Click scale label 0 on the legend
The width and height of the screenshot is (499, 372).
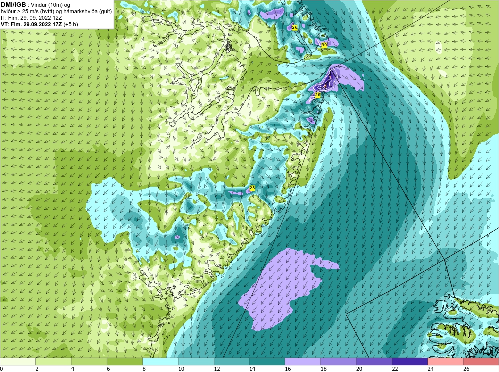coord(1,369)
